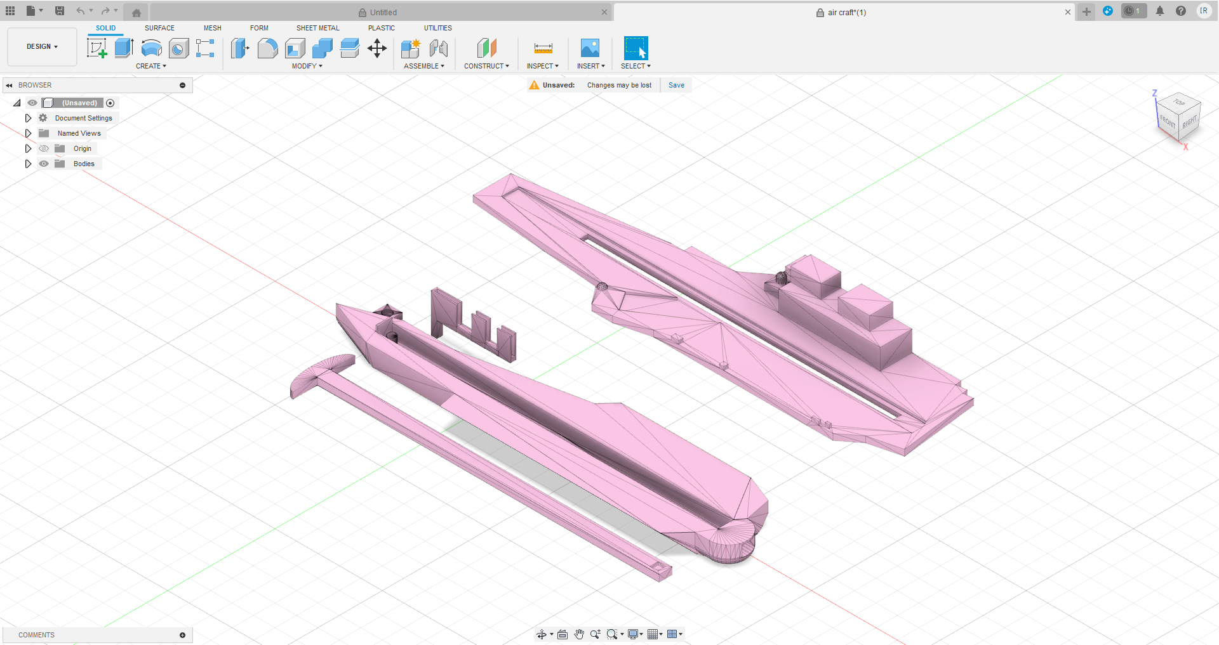Expand the Bodies folder
Viewport: 1219px width, 645px height.
[28, 164]
